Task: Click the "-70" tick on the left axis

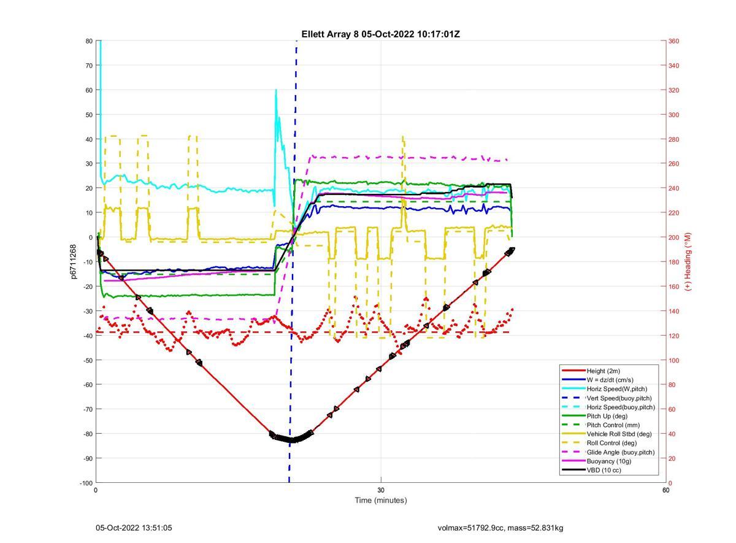Action: (88, 409)
